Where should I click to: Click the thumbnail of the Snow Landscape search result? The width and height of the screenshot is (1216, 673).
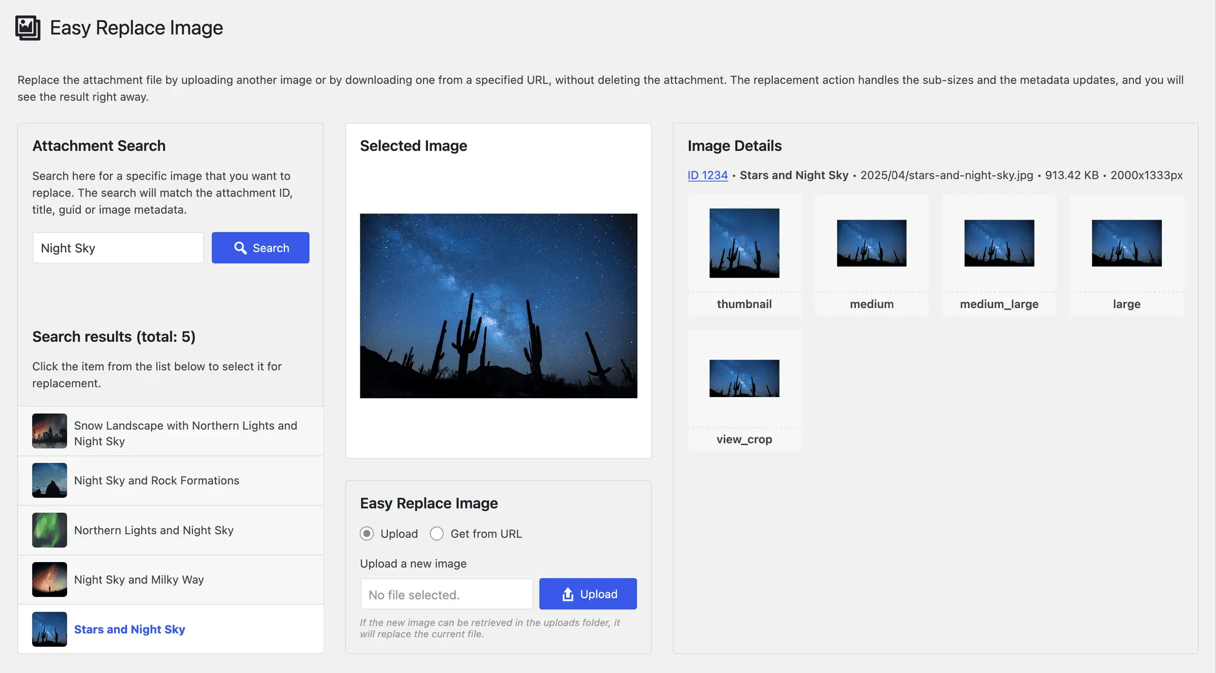pos(49,431)
